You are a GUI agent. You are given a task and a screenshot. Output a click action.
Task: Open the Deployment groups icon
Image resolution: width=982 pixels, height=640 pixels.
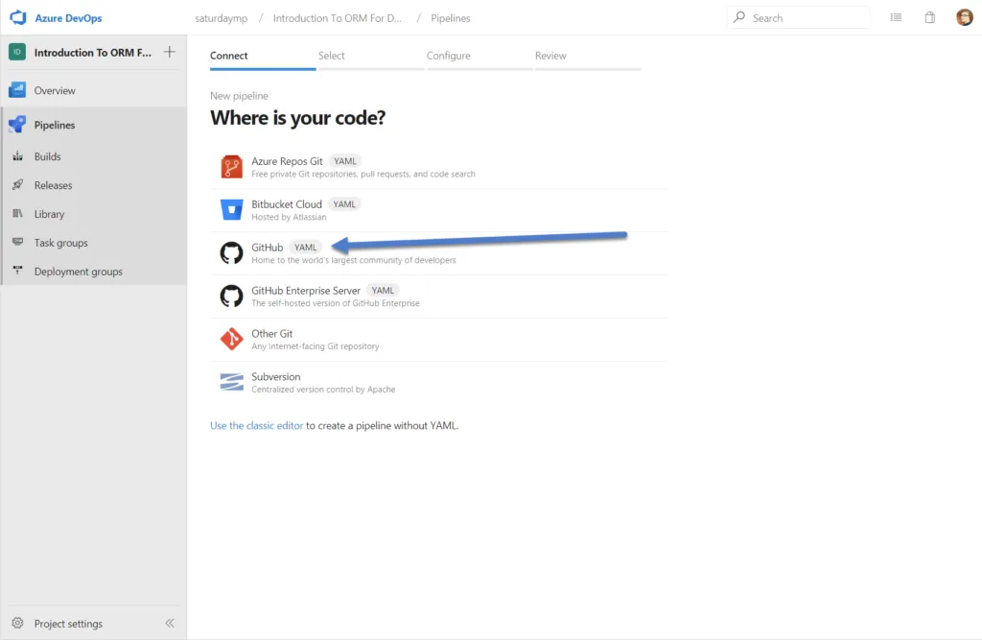coord(17,271)
